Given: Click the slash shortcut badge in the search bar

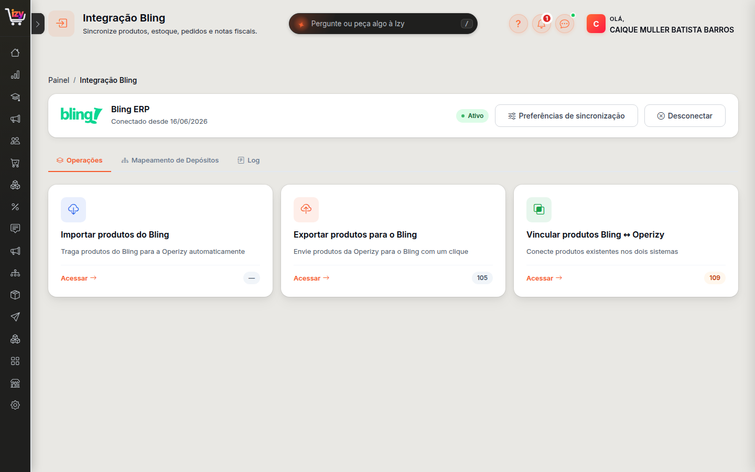Looking at the screenshot, I should (x=467, y=24).
